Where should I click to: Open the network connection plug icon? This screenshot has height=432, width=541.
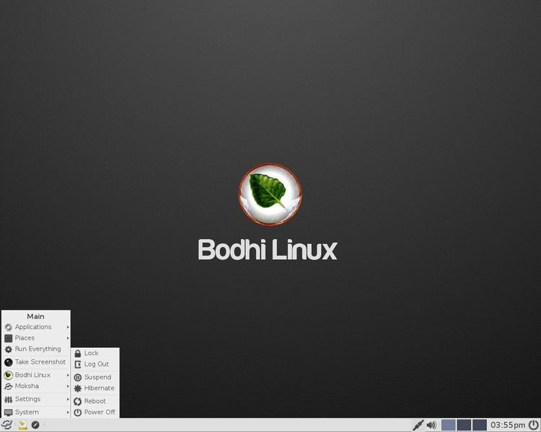click(x=418, y=425)
